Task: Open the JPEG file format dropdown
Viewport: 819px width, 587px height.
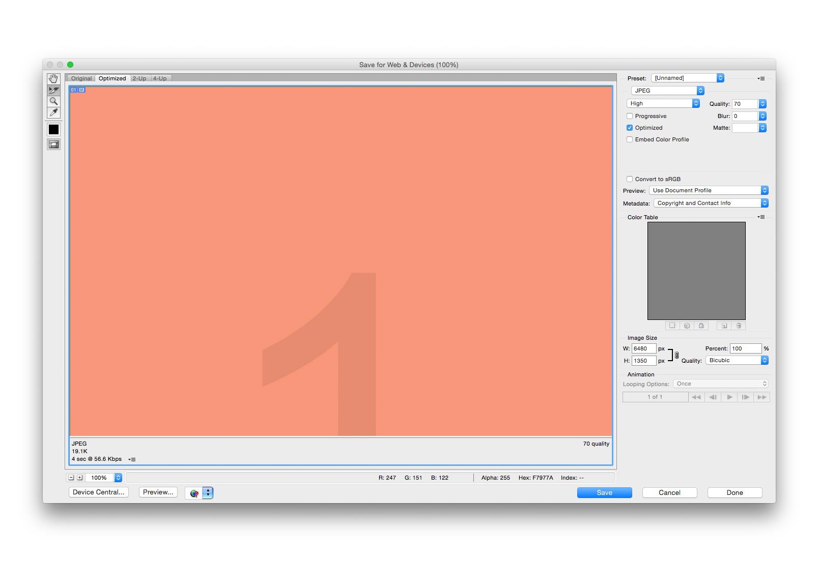Action: (x=667, y=91)
